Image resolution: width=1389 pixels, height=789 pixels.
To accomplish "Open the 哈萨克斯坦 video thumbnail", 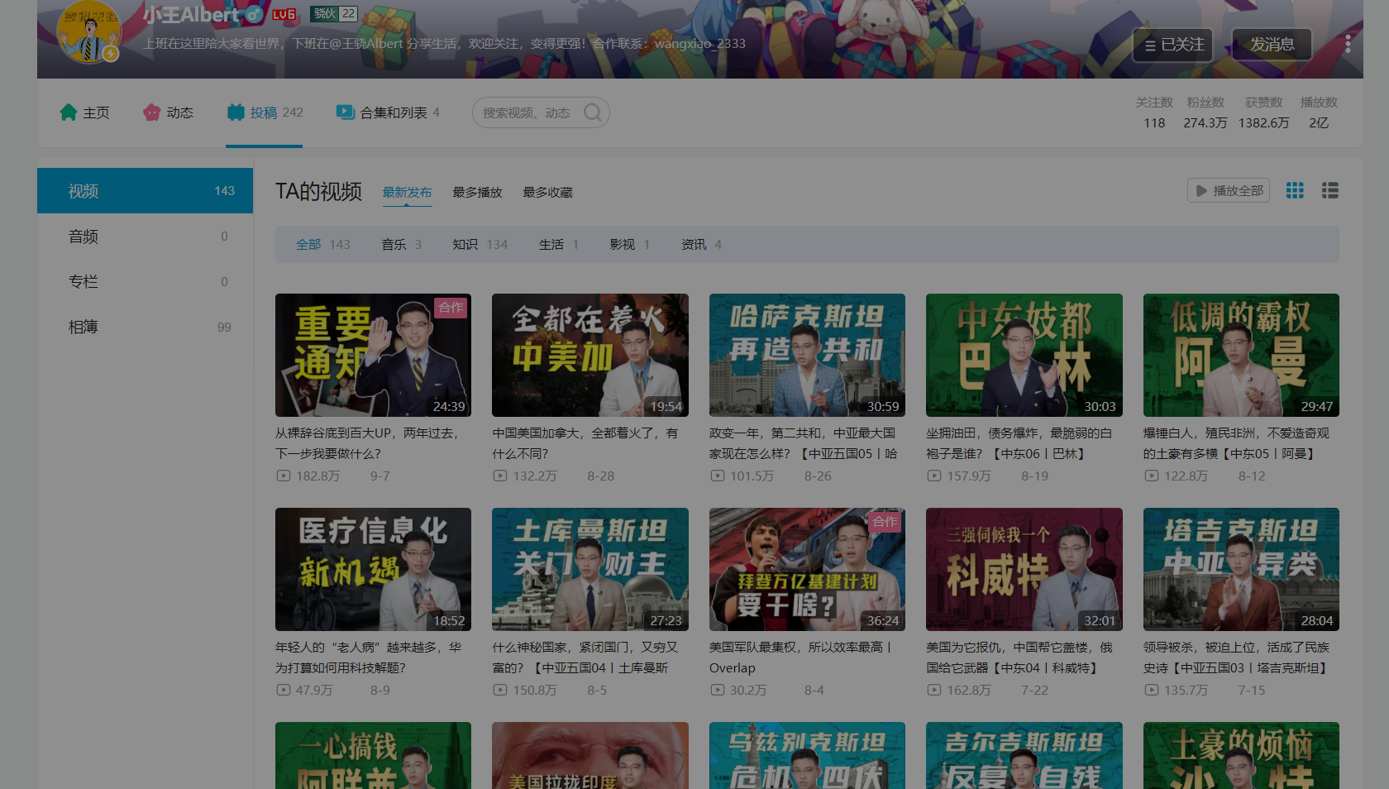I will [x=807, y=355].
